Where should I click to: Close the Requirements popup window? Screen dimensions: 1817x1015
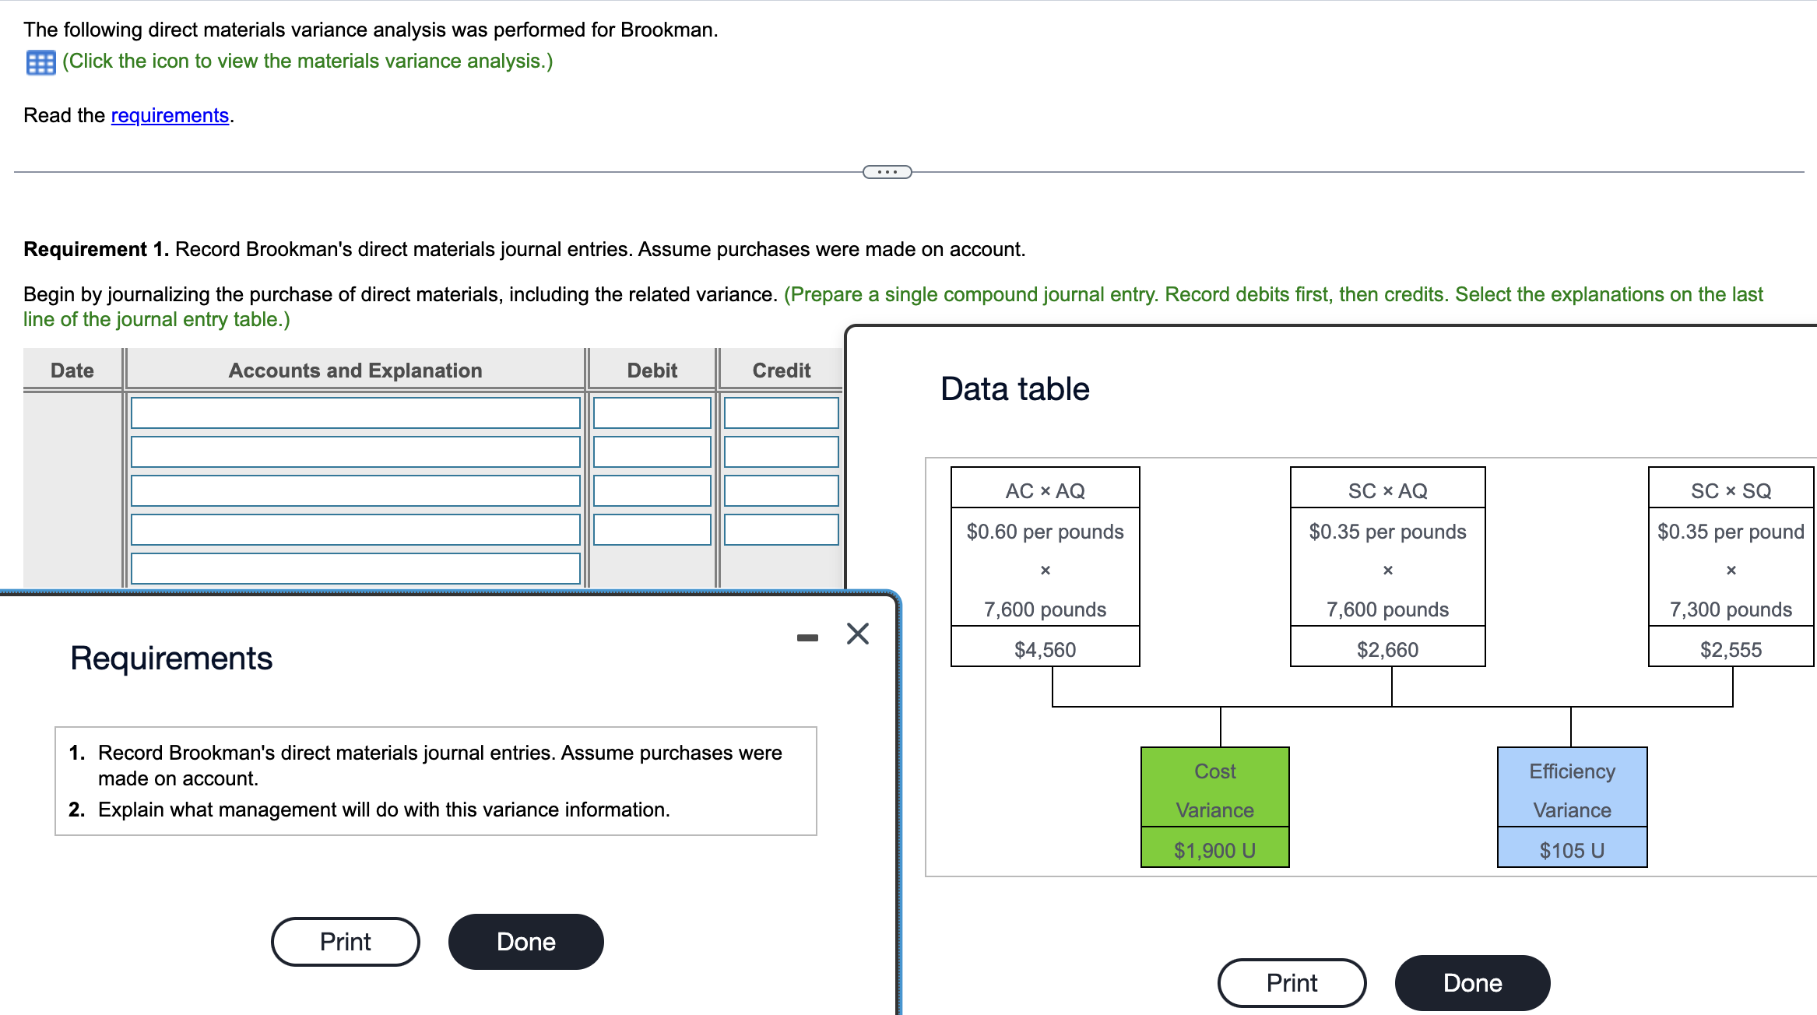click(x=856, y=634)
